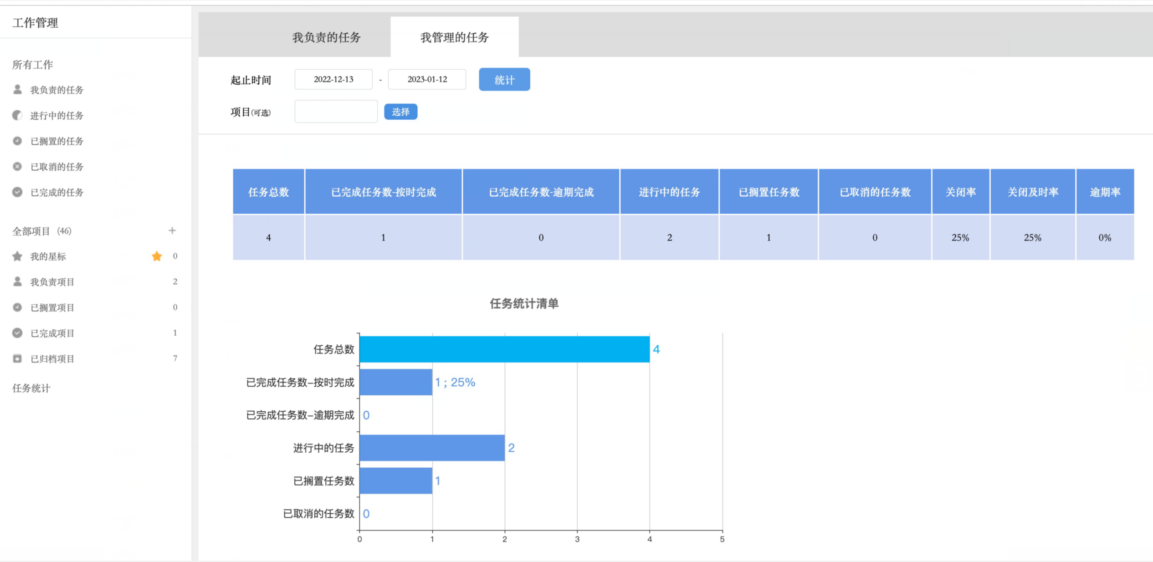Click the X-circle icon for 已取消的任务
Viewport: 1153px width, 562px height.
pos(17,166)
